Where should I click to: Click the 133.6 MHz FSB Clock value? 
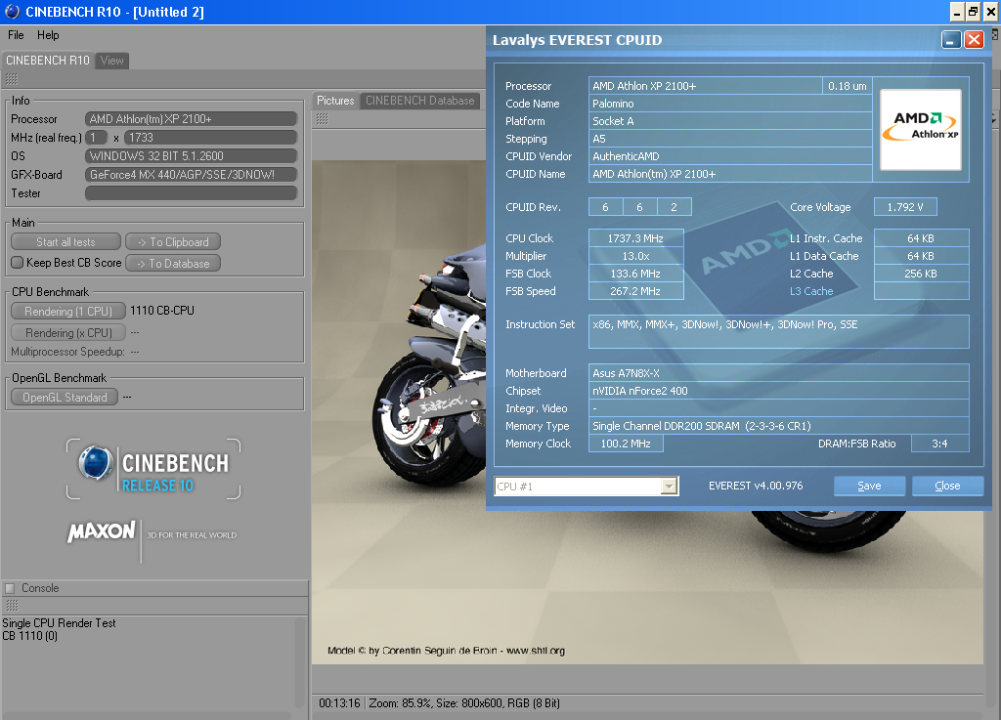pyautogui.click(x=635, y=273)
